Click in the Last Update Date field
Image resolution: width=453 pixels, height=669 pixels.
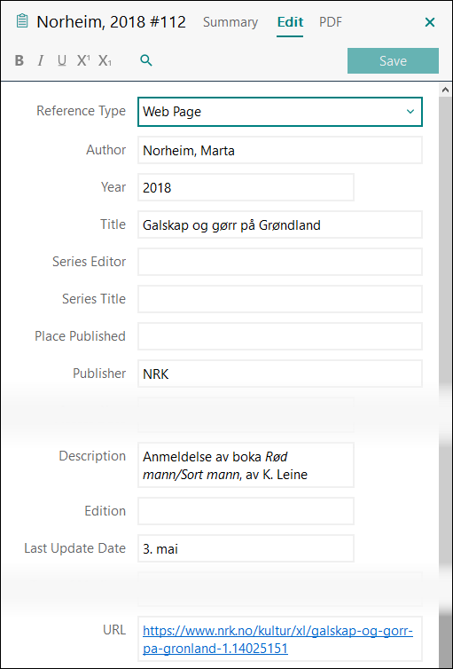[x=246, y=548]
